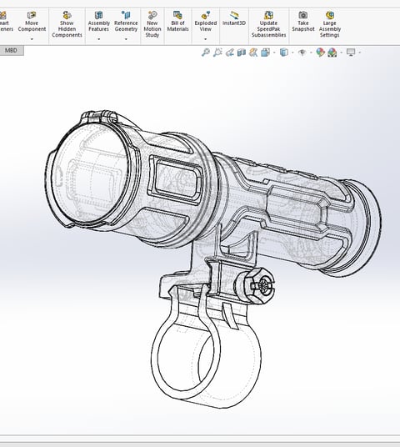Toggle Hide/Show Items eye icon
This screenshot has width=400, height=447.
pyautogui.click(x=302, y=53)
